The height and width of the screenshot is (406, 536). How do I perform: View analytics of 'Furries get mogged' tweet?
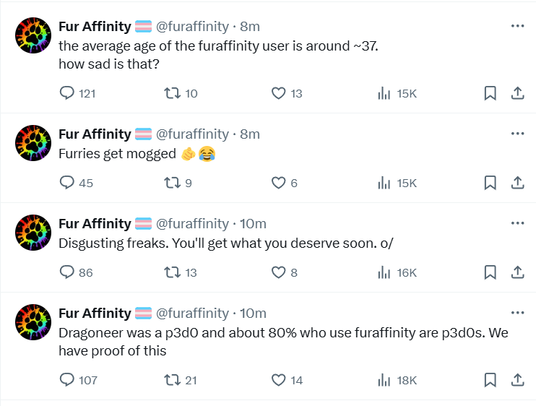[x=385, y=183]
